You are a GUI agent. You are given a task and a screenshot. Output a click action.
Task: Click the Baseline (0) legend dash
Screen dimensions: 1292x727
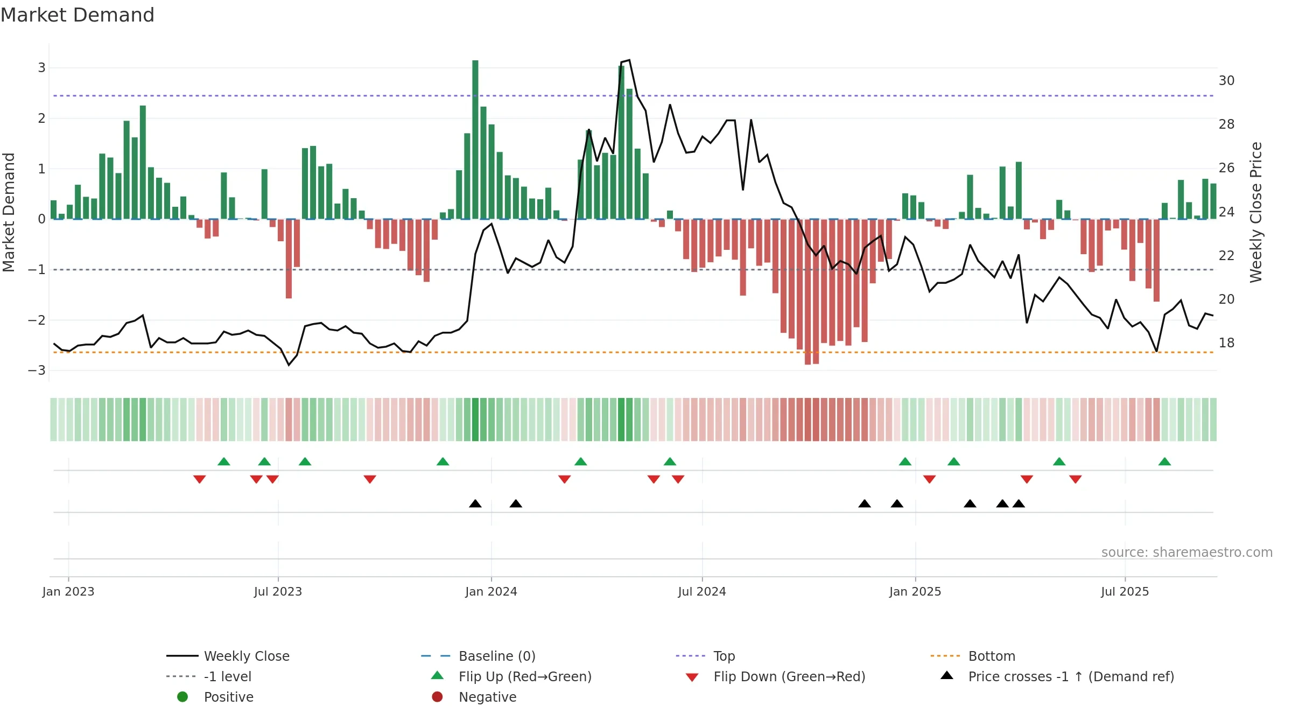tap(436, 656)
